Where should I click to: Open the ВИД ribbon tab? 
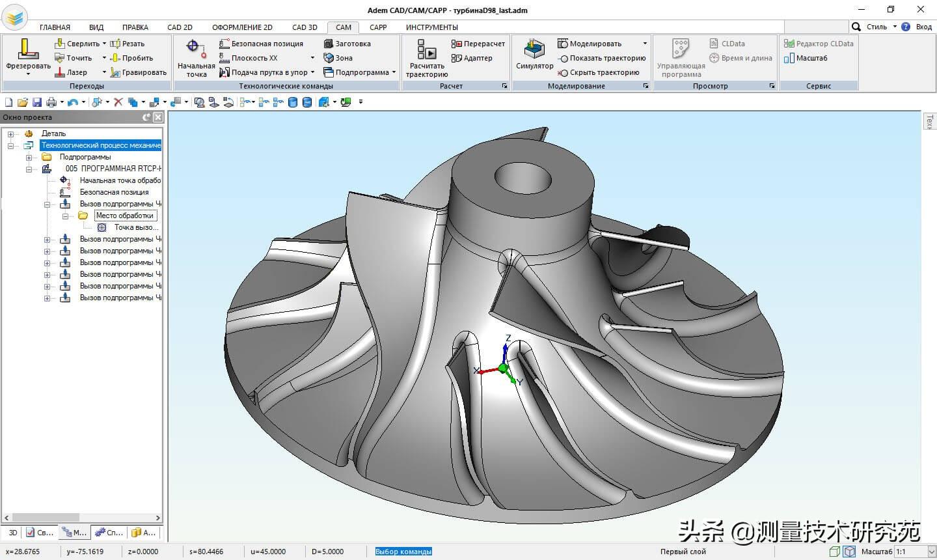click(x=96, y=27)
